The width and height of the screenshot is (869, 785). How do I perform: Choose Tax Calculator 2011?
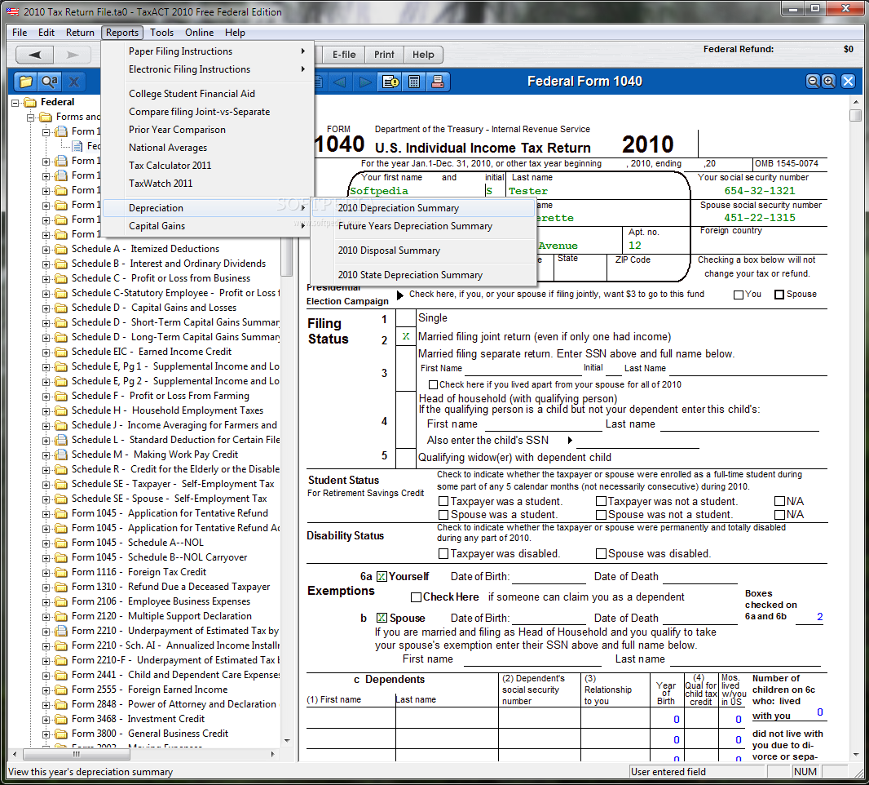point(206,166)
